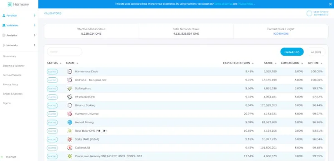
Task: Click Total Network Stake 4,521,838,507 ONE
Action: [x=186, y=34]
